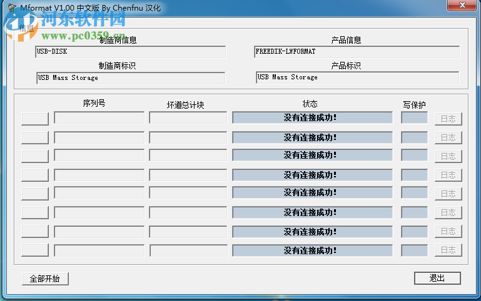This screenshot has height=301, width=481.
Task: Click the 没有连接成功! status bar in fourth row
Action: [x=312, y=175]
